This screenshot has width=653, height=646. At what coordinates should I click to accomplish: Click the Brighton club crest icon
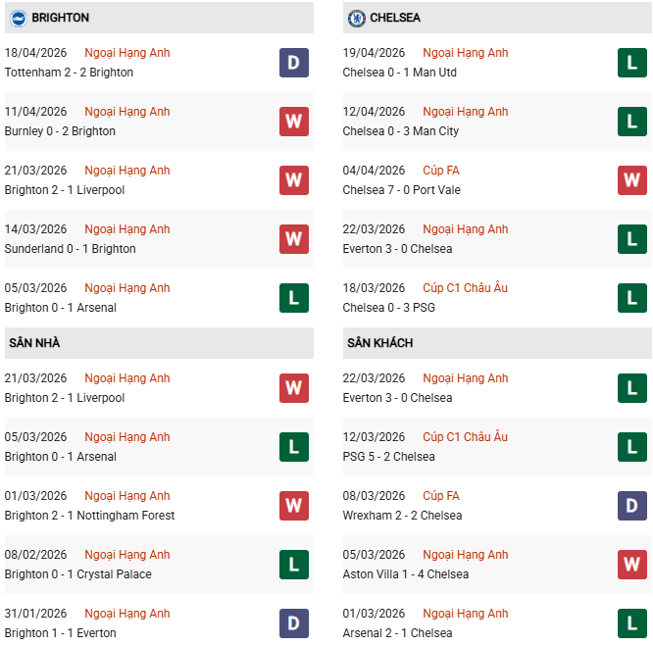[18, 18]
